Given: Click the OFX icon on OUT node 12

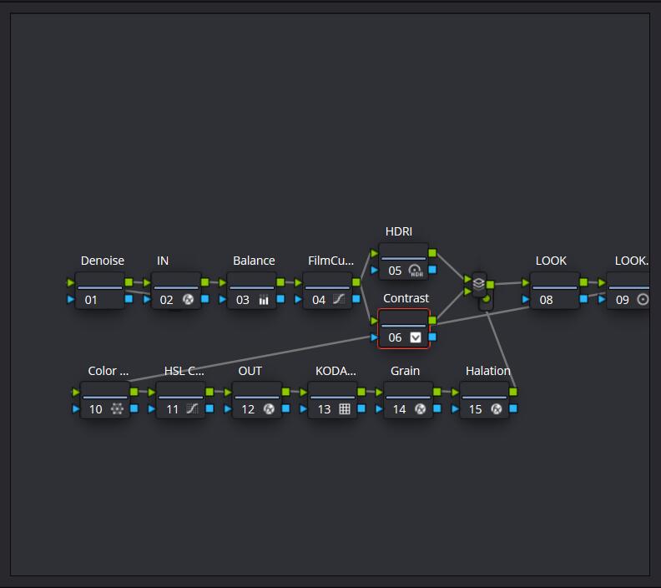Looking at the screenshot, I should tap(269, 409).
